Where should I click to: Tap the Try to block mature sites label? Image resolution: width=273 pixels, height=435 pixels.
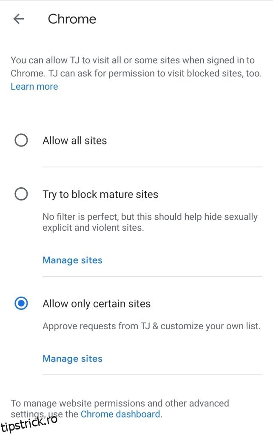coord(100,195)
